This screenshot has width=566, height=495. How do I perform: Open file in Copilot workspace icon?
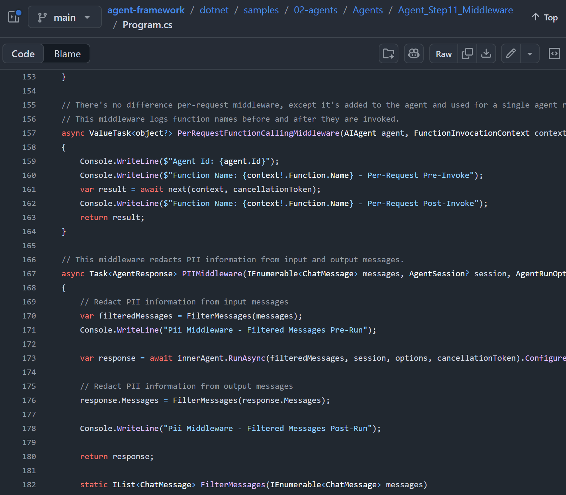click(x=389, y=53)
